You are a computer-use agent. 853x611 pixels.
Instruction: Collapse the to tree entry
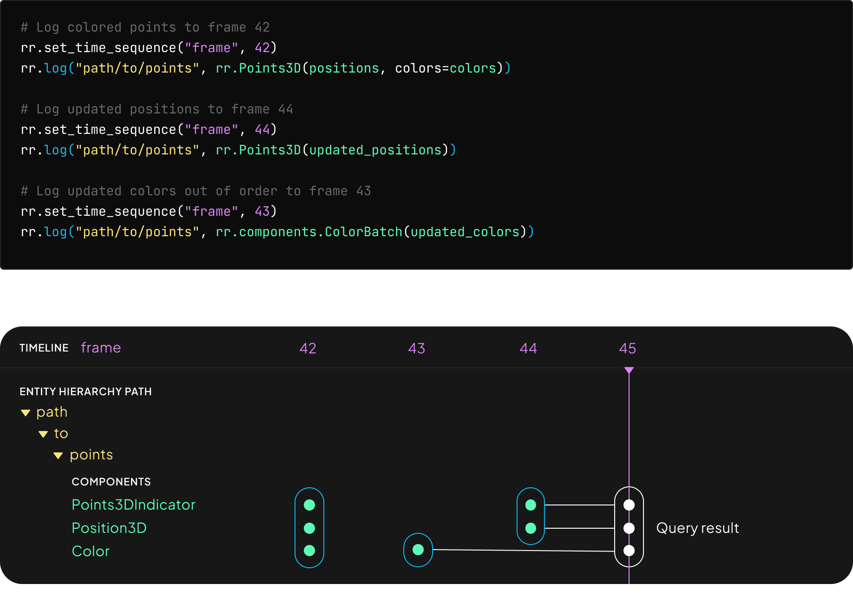point(43,433)
